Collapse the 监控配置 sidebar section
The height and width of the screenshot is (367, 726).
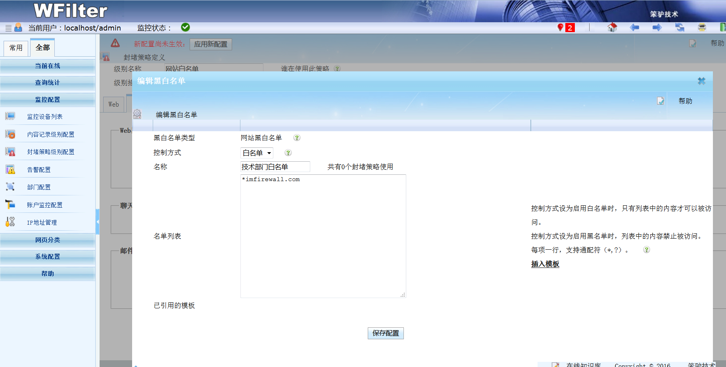click(48, 99)
